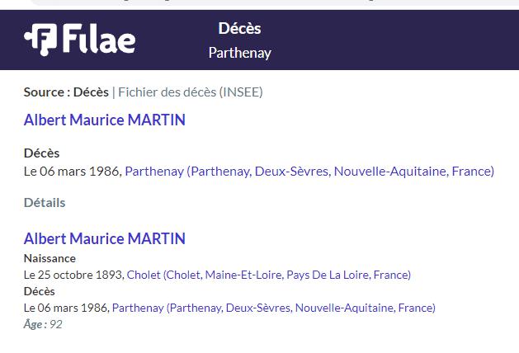Open the Fichier des décès (INSEE) source link
Image resolution: width=519 pixels, height=353 pixels.
tap(191, 92)
